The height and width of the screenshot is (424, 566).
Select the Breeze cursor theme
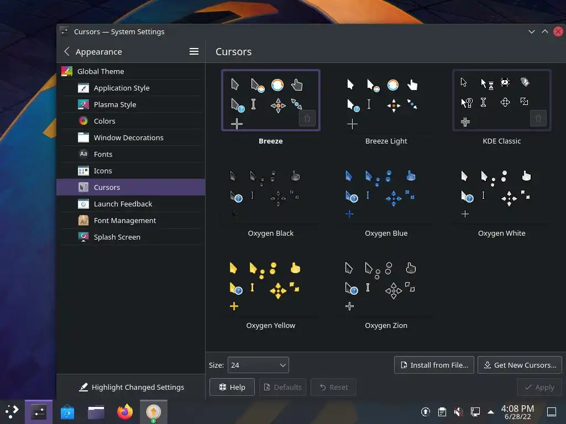coord(270,101)
